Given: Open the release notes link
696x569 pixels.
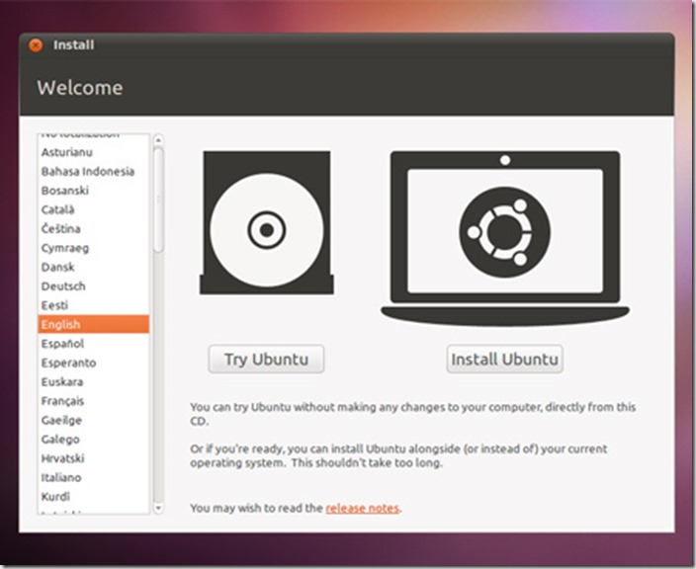Looking at the screenshot, I should point(362,508).
